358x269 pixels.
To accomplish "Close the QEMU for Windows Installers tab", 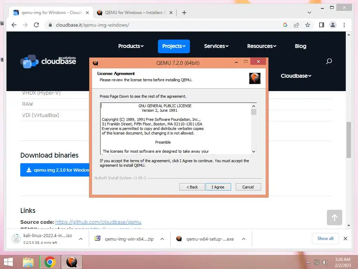I will pyautogui.click(x=171, y=13).
